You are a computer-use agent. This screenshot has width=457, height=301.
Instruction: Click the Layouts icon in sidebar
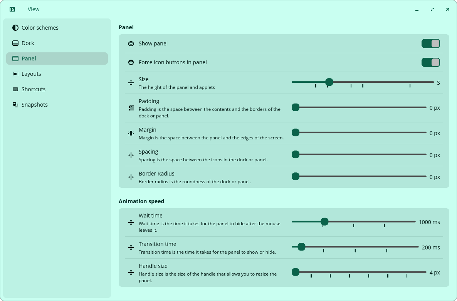click(15, 74)
